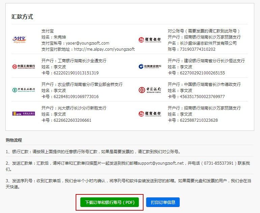The width and height of the screenshot is (260, 213).
Task: Select CCB card number 6227002921000265155
Action: 202,73
